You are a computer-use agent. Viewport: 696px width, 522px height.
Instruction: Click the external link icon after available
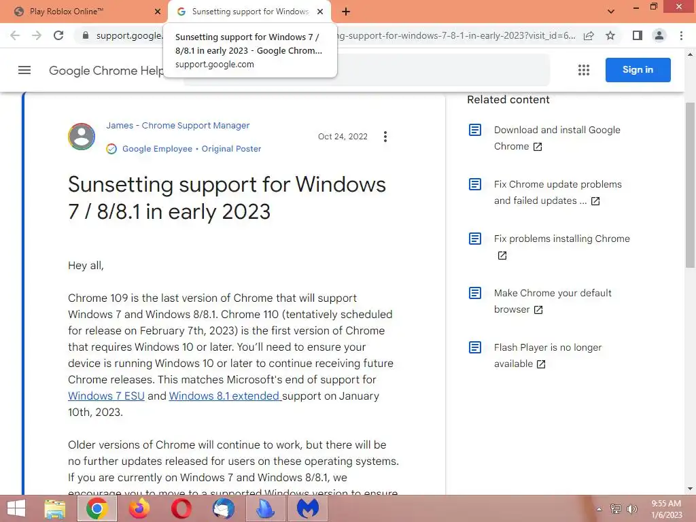(540, 364)
